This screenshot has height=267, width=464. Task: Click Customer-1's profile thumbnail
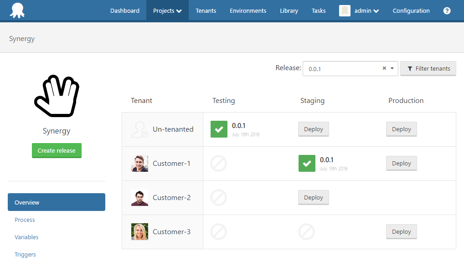pyautogui.click(x=139, y=163)
